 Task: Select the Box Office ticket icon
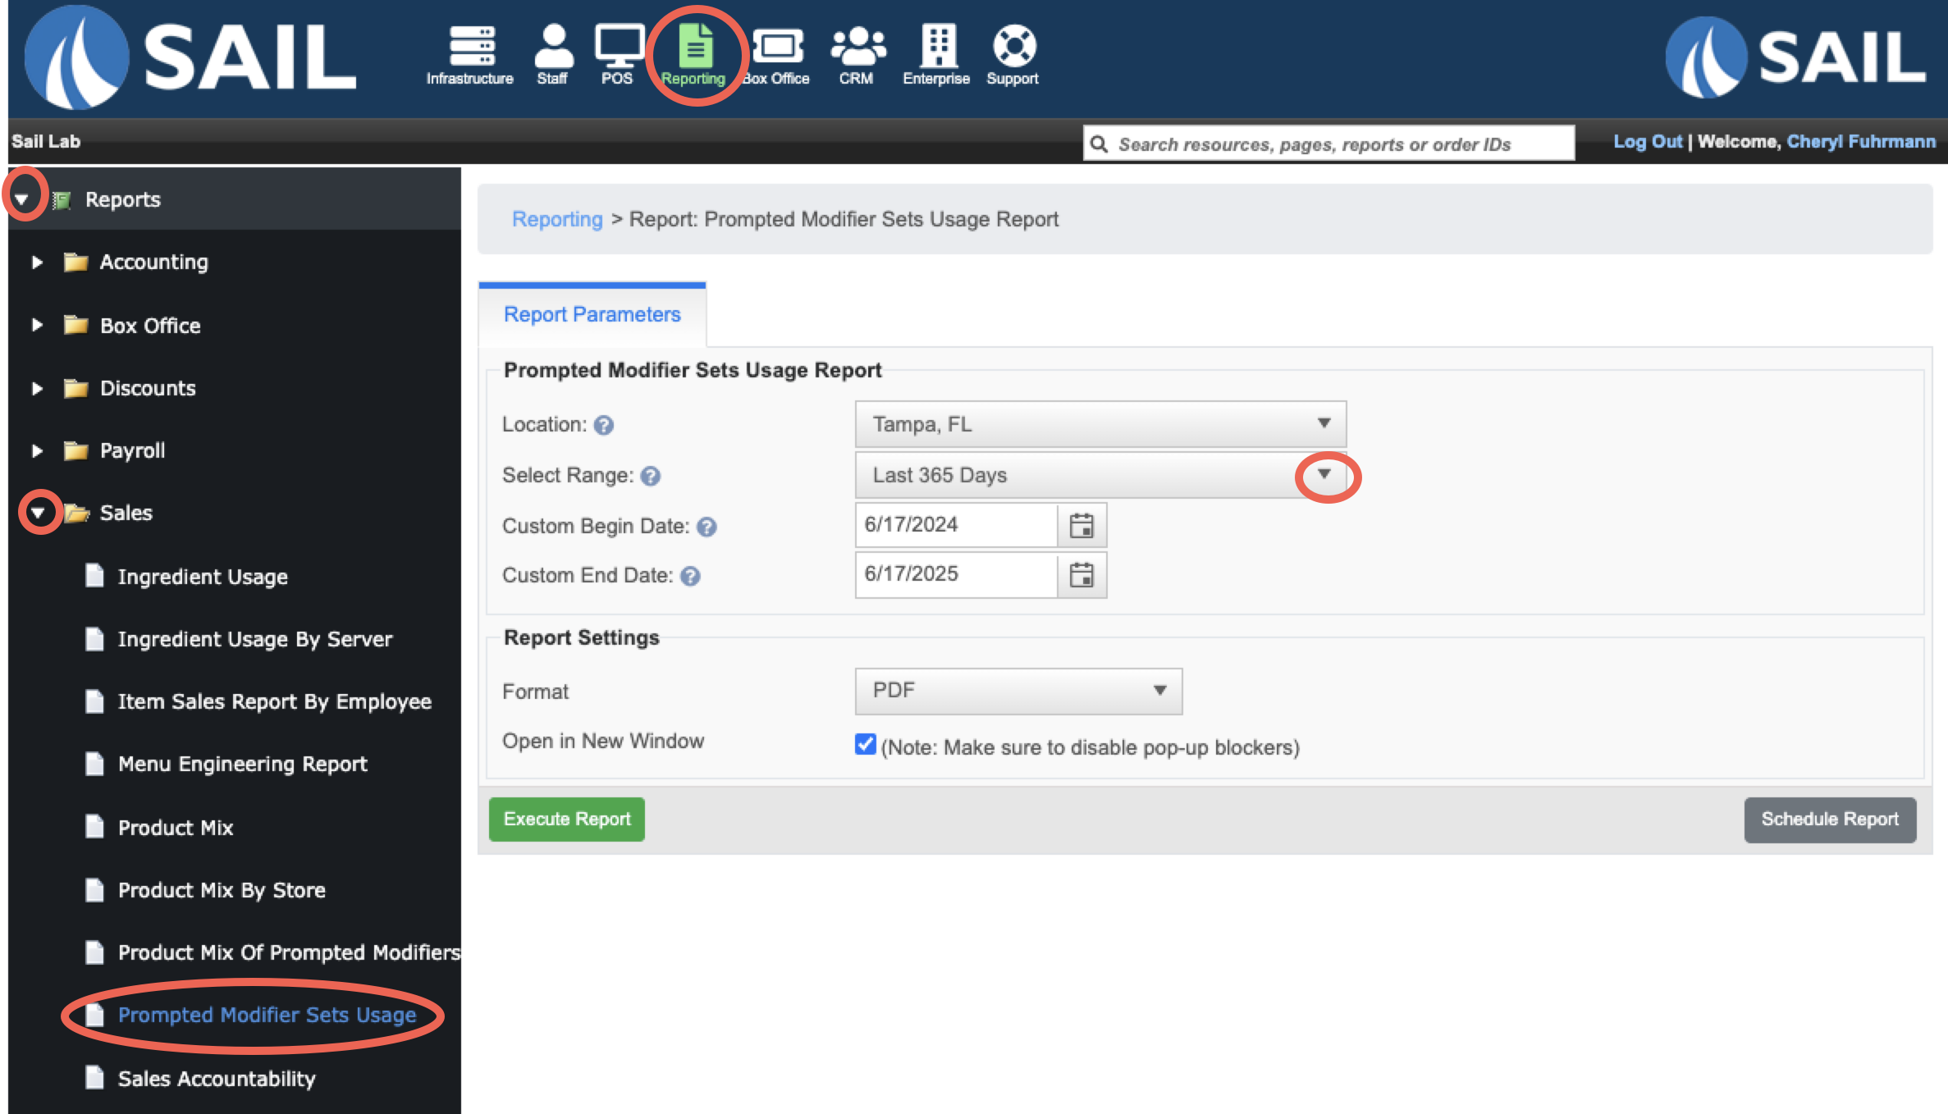point(777,48)
